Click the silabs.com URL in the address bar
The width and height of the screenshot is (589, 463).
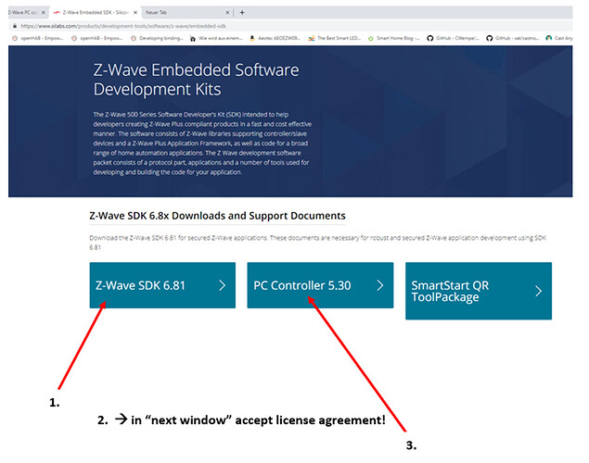[x=123, y=26]
